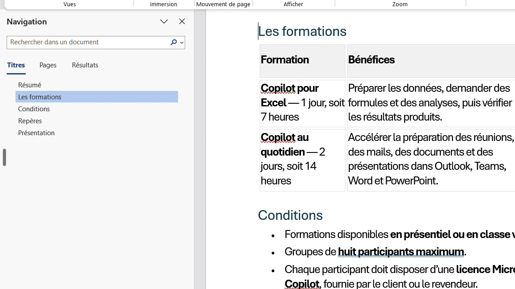Click the 'Copilot au quotidien' table cell
Image resolution: width=515 pixels, height=289 pixels.
click(x=302, y=160)
